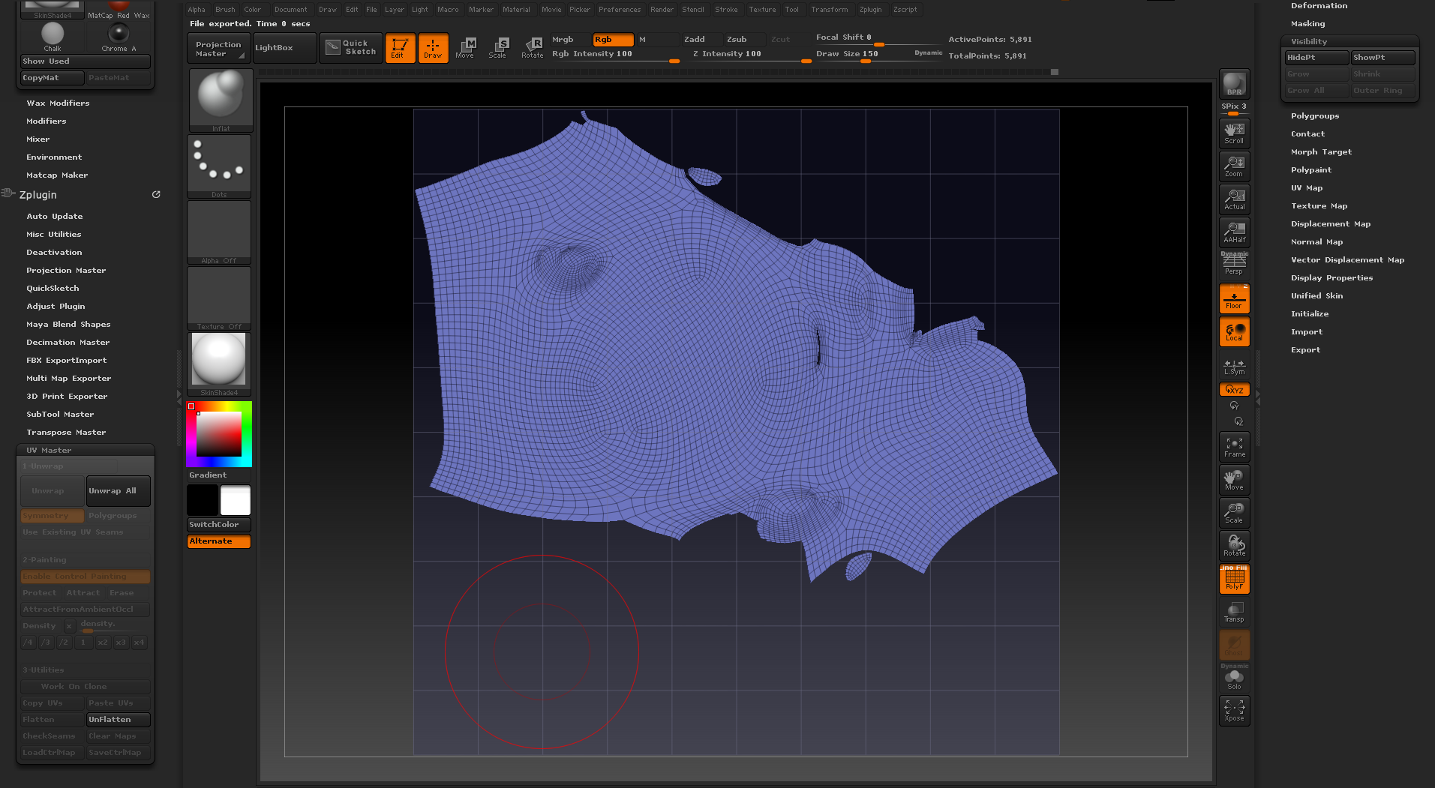1435x788 pixels.
Task: Toggle XYZ rotation mode
Action: [1234, 389]
